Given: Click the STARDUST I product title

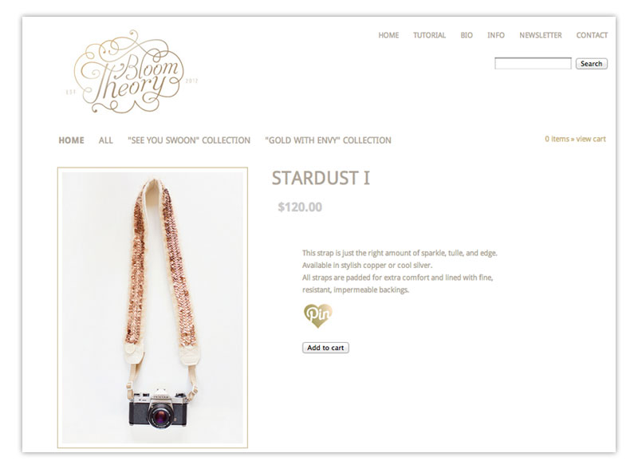Looking at the screenshot, I should pos(321,179).
